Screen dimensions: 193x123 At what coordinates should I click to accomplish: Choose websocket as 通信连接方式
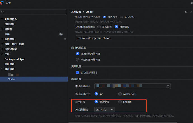pyautogui.click(x=120, y=94)
